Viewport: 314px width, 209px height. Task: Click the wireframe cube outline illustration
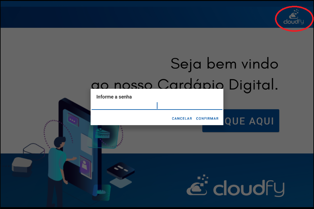click(x=34, y=151)
